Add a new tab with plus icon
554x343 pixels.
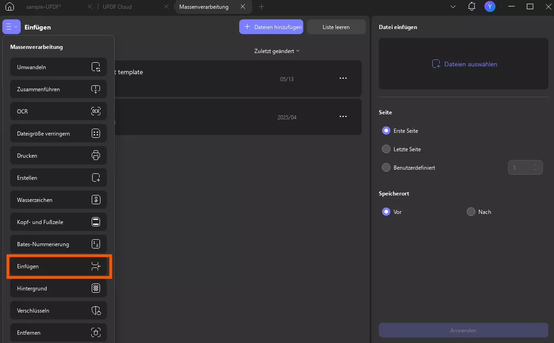pyautogui.click(x=262, y=7)
